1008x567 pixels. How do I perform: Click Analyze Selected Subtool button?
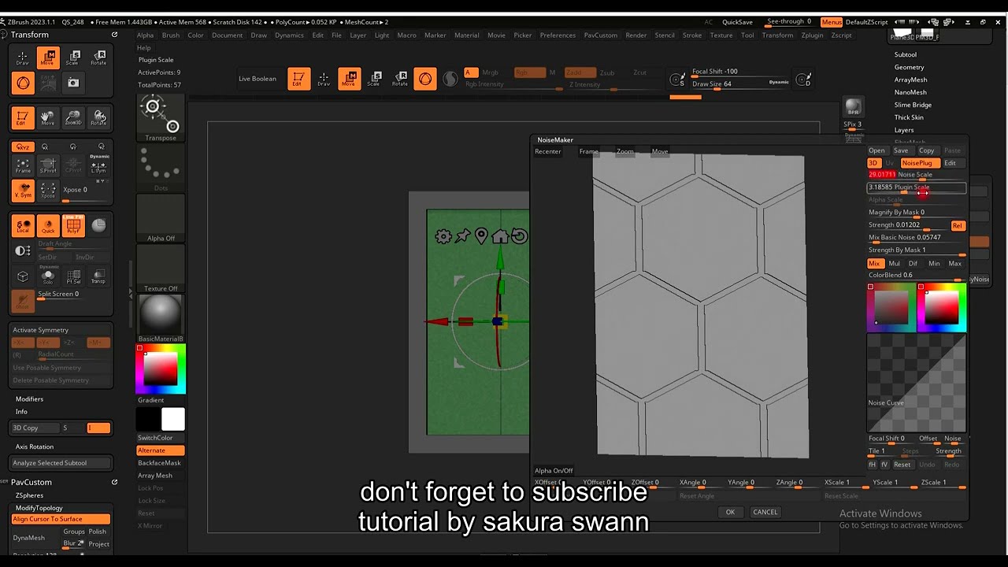pyautogui.click(x=61, y=463)
